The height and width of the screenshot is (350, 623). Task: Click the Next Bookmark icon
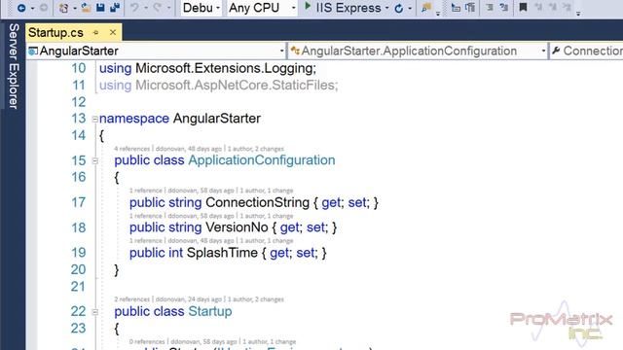click(553, 7)
